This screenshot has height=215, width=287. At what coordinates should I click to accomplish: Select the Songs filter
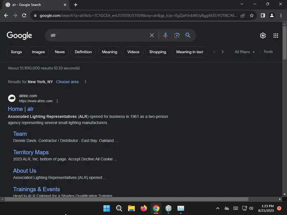pos(16,52)
